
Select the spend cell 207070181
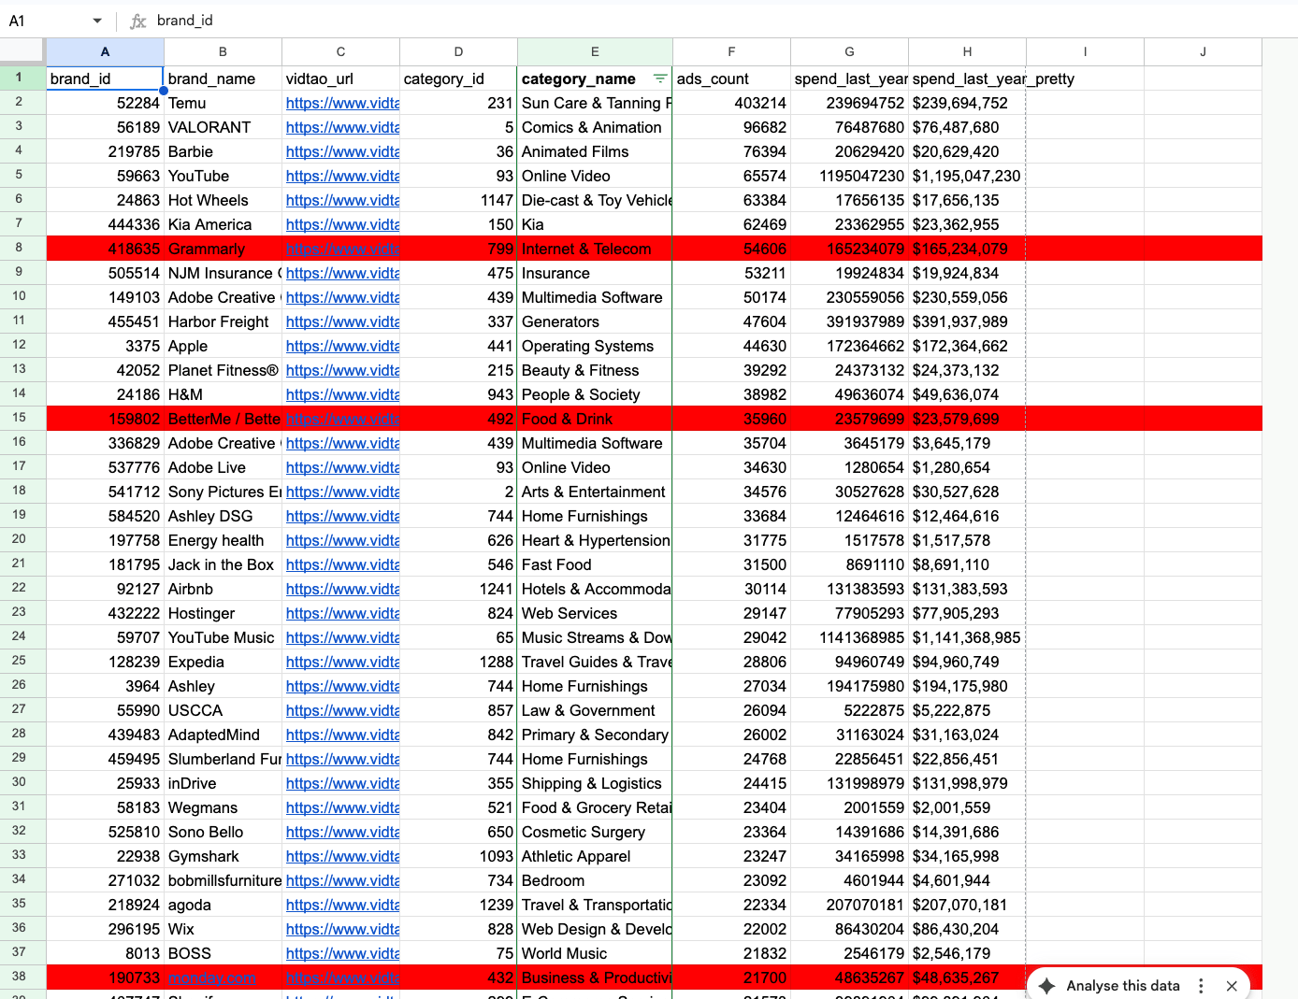[849, 905]
